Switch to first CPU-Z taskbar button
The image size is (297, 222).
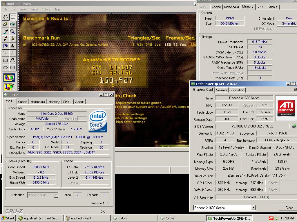135,218
